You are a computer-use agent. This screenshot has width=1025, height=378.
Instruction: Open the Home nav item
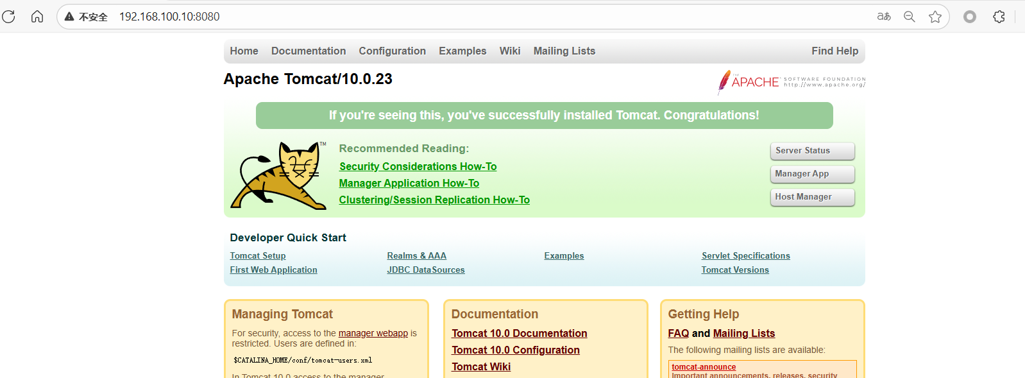244,51
